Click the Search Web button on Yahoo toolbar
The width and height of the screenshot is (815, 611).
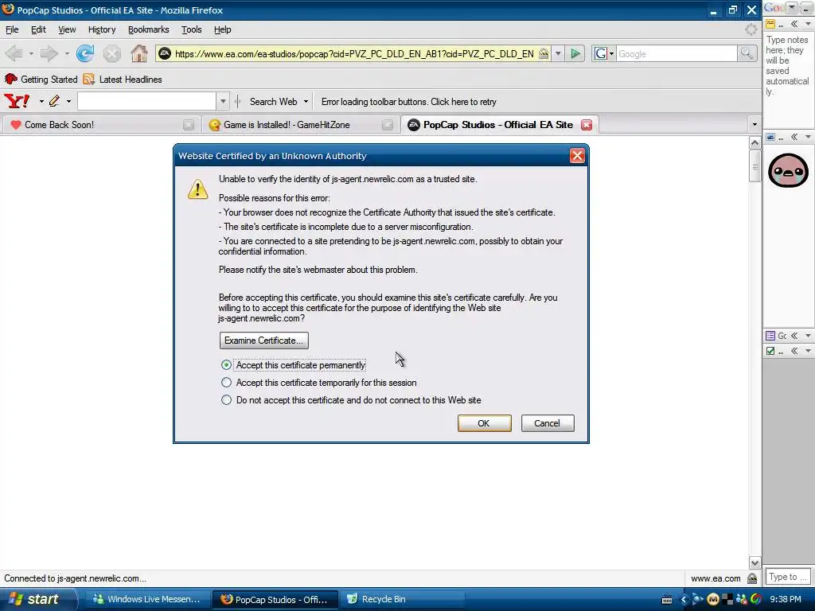[x=274, y=101]
